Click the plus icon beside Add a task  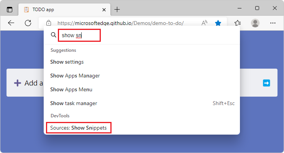18,83
